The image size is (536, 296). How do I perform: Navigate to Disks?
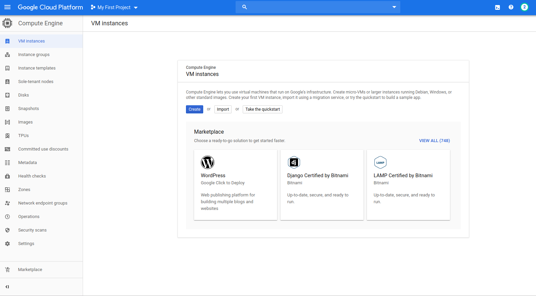[x=41, y=95]
